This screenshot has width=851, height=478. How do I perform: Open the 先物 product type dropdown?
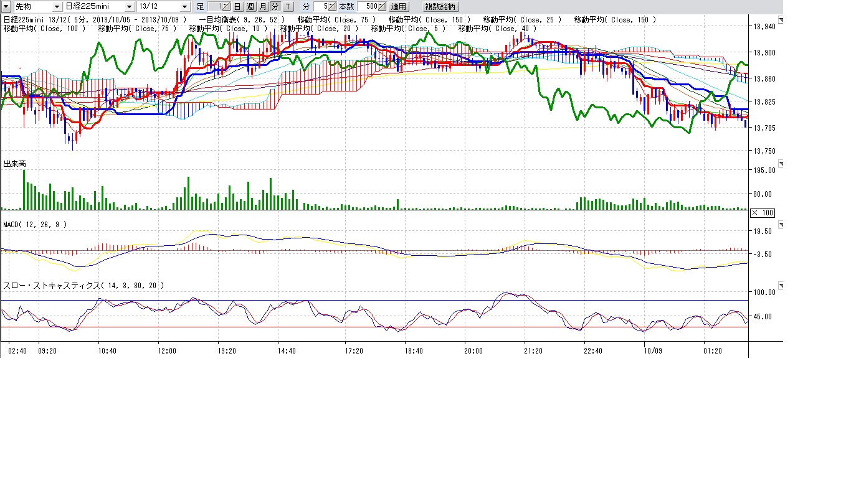[x=57, y=6]
